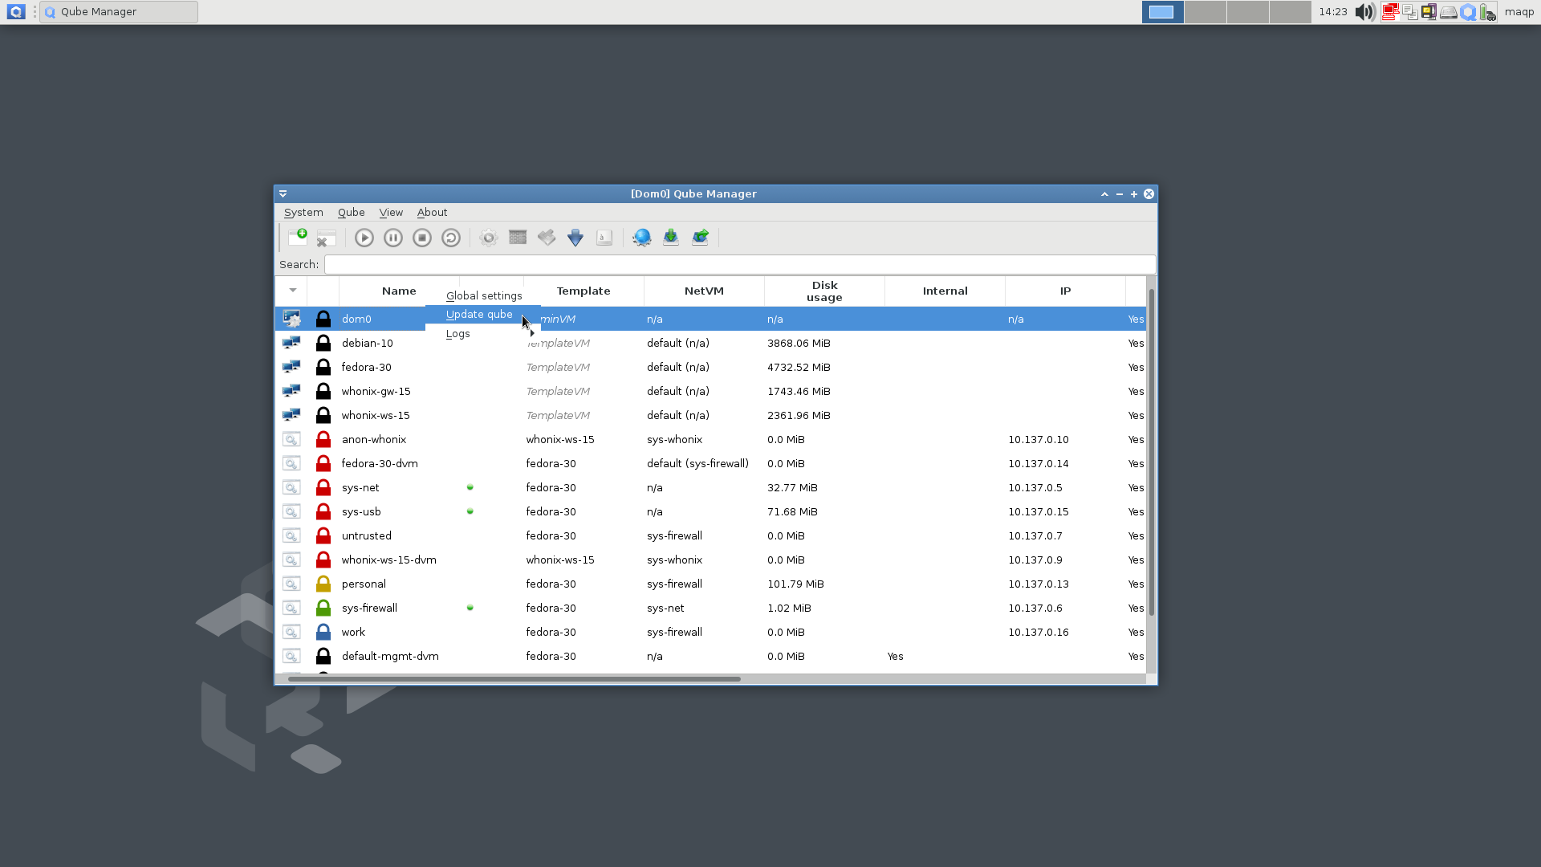Sort by the Disk usage column header
Screen dimensions: 1541x867
pyautogui.click(x=824, y=291)
